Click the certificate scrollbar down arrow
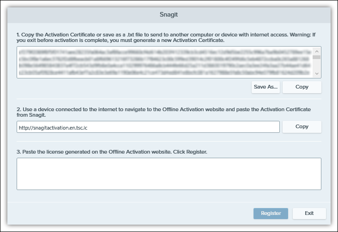338x232 pixels. 317,73
